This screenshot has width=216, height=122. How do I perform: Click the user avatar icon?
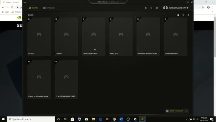pos(165,8)
